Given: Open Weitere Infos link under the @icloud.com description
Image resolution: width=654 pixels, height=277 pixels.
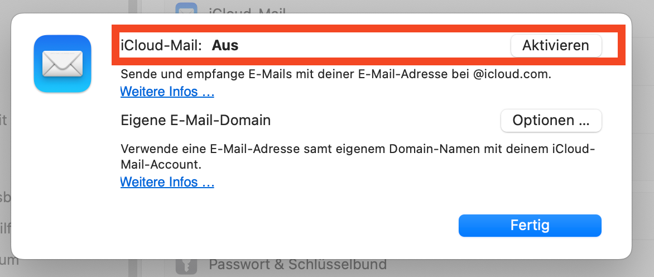Looking at the screenshot, I should click(x=167, y=91).
